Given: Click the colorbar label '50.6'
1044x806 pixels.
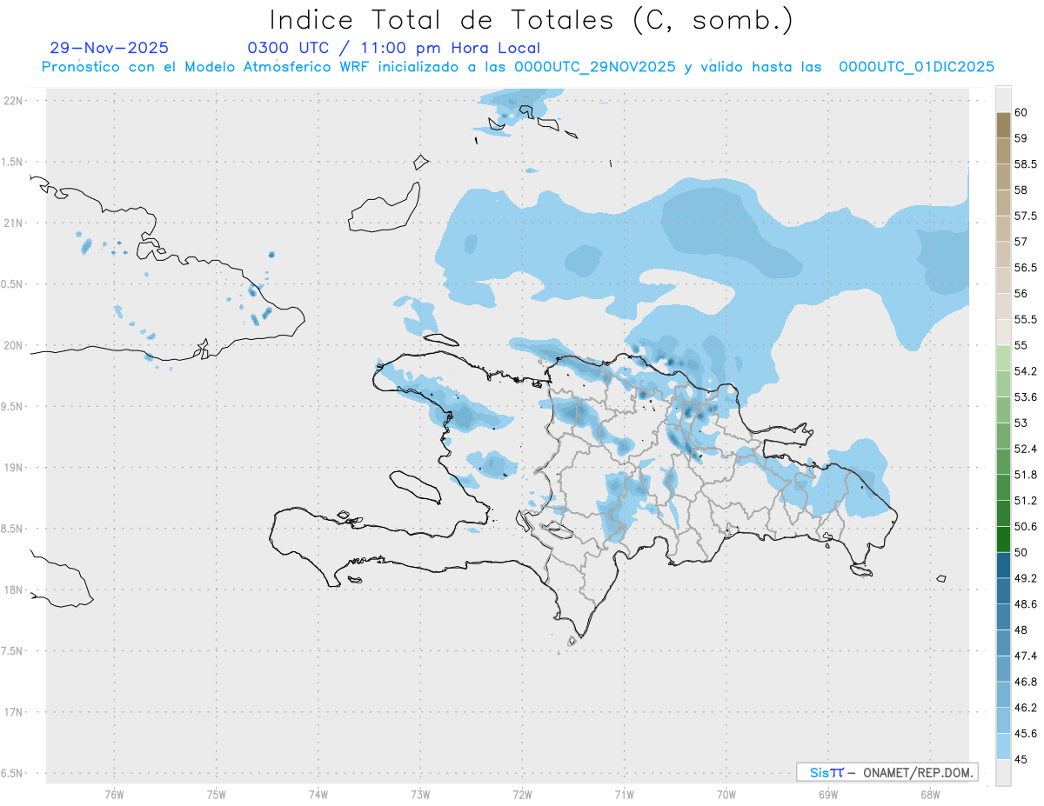Looking at the screenshot, I should 1025,526.
